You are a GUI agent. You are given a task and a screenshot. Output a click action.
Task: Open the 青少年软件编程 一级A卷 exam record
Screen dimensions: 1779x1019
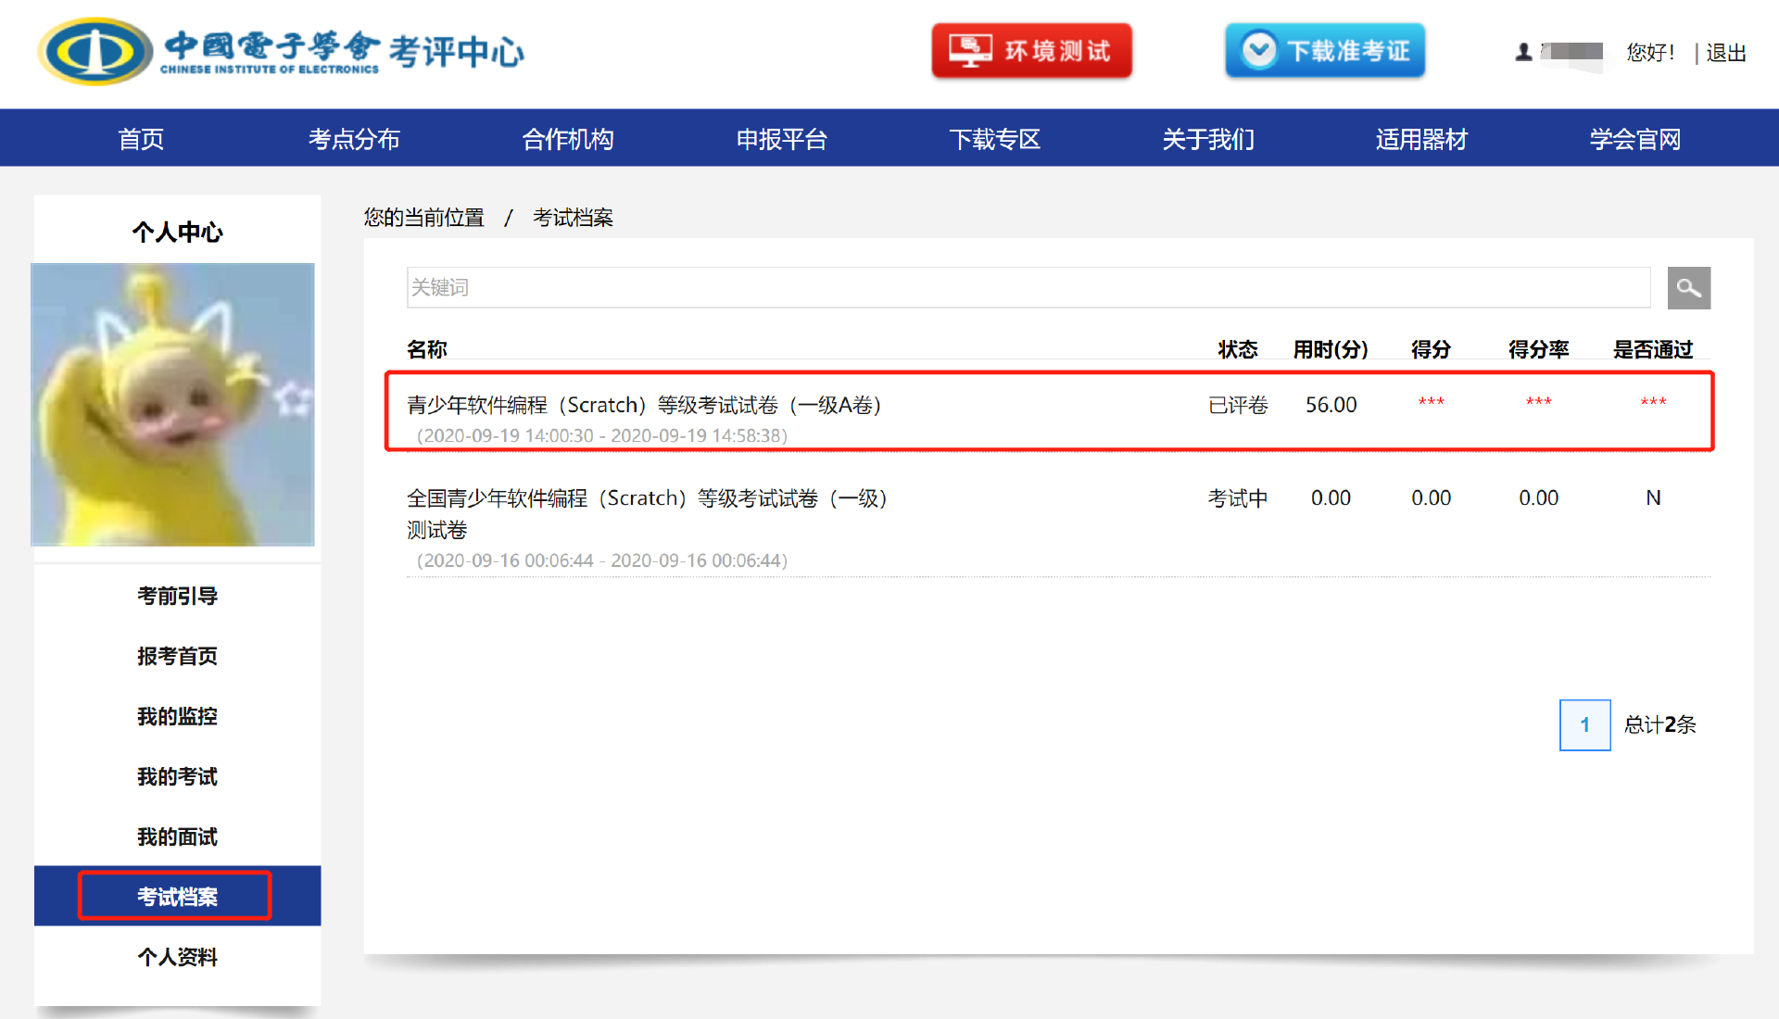(x=644, y=406)
